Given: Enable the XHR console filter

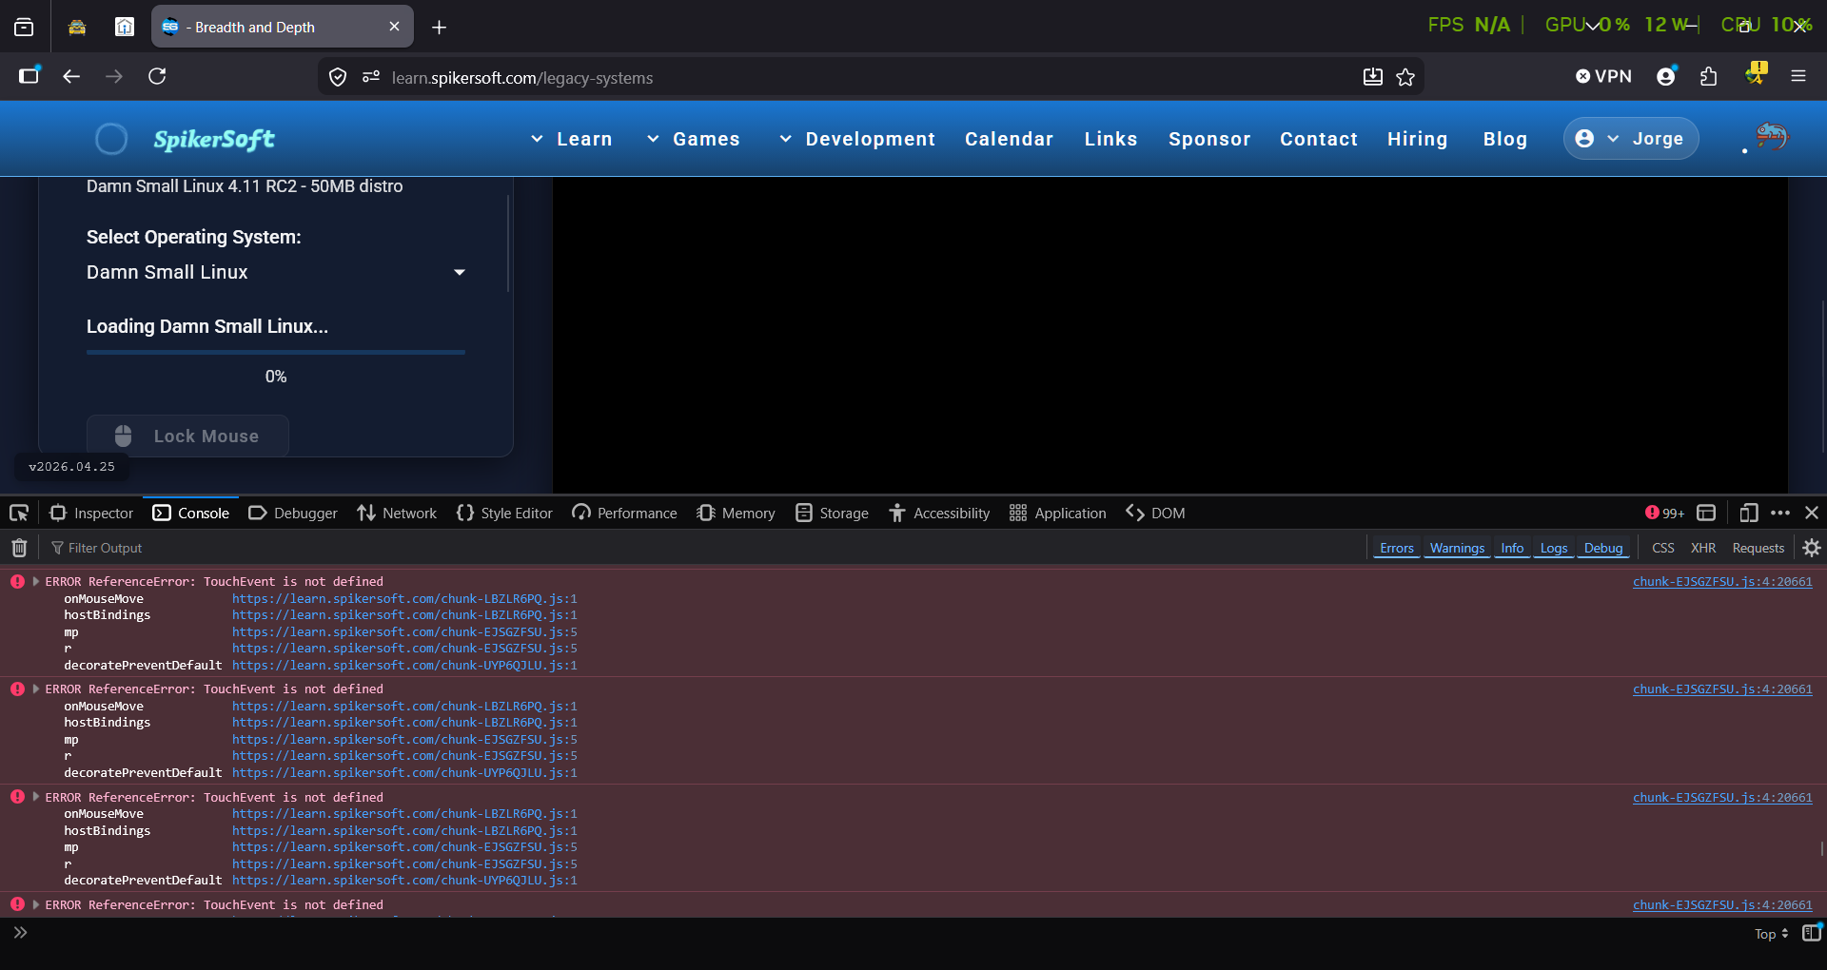Looking at the screenshot, I should pyautogui.click(x=1703, y=548).
